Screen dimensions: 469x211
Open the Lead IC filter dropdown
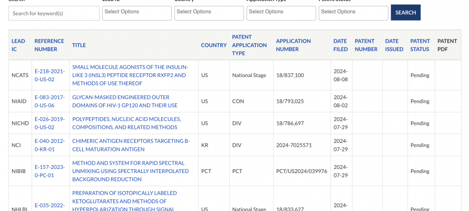[136, 12]
